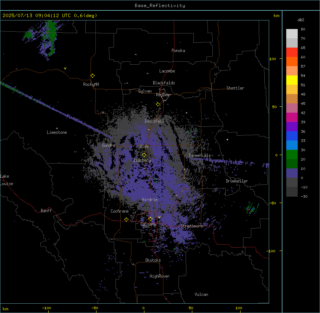320x313 pixels.
Task: Select the light gray 70–80 dBZ legend swatch
Action: [292, 34]
